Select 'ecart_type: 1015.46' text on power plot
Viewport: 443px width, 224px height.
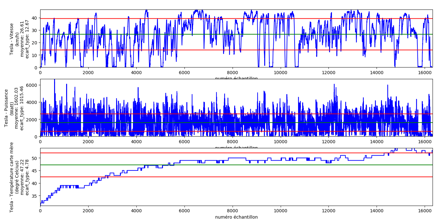22,108
